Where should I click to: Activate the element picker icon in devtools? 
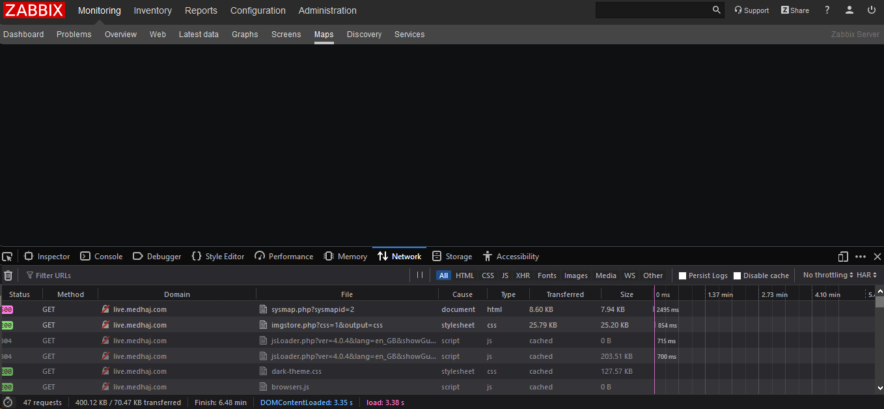click(x=7, y=257)
